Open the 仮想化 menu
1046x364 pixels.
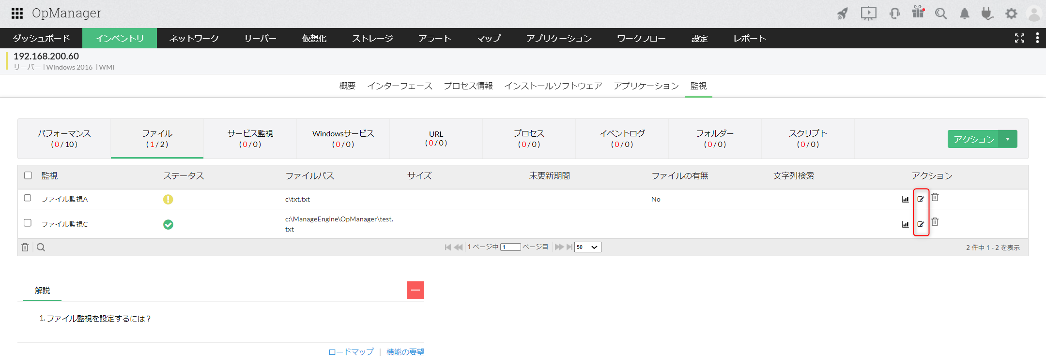314,38
